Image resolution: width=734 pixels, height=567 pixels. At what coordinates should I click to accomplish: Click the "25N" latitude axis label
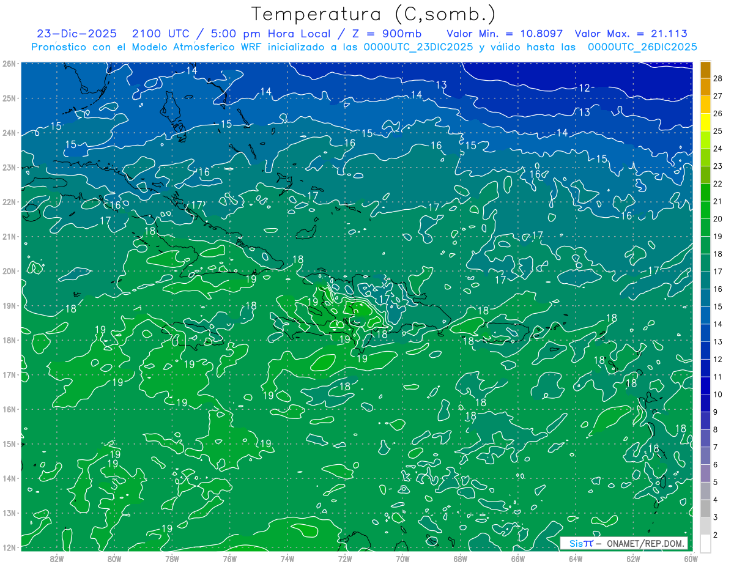click(9, 98)
